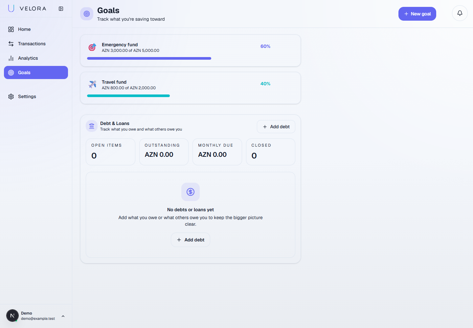Click the Emergency fund progress bar

point(191,58)
